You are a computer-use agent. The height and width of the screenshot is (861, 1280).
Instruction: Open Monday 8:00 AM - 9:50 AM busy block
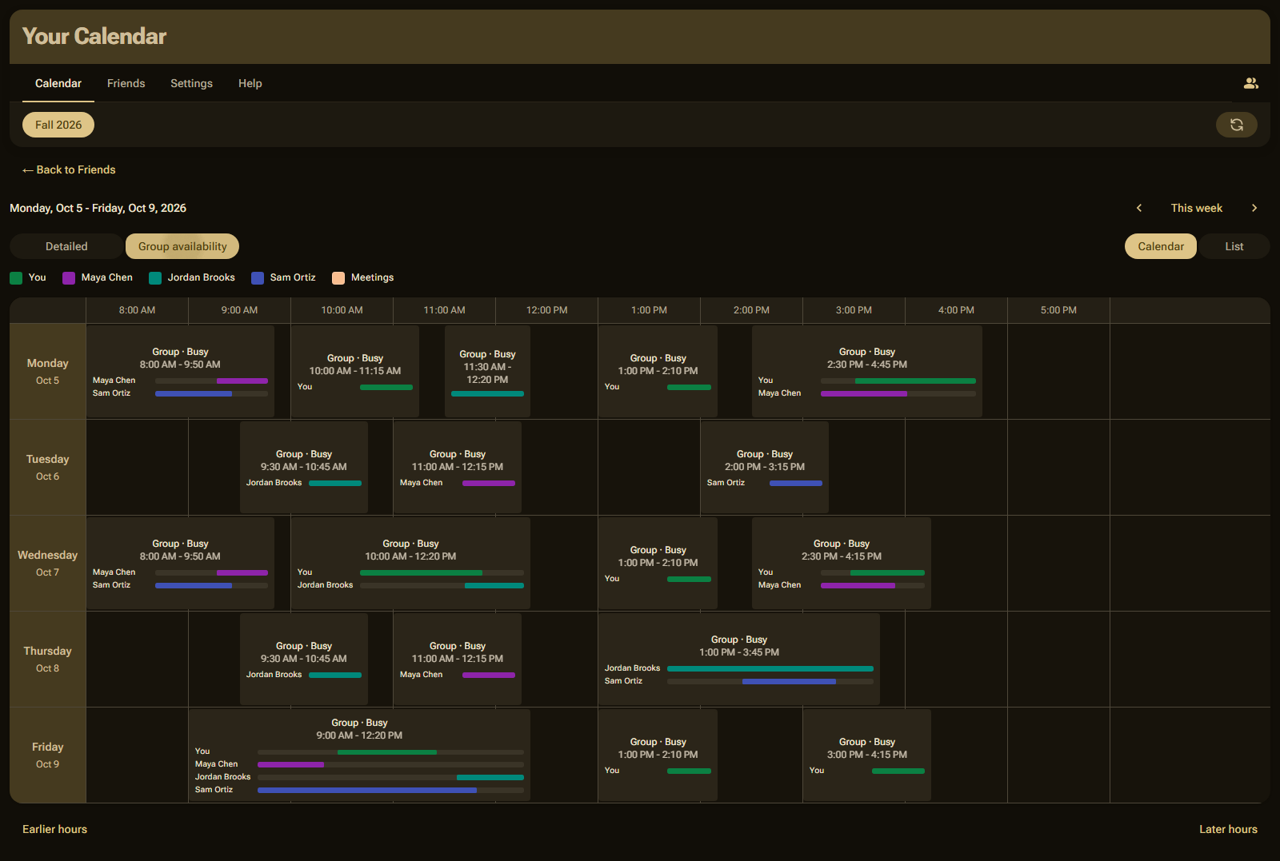tap(180, 371)
